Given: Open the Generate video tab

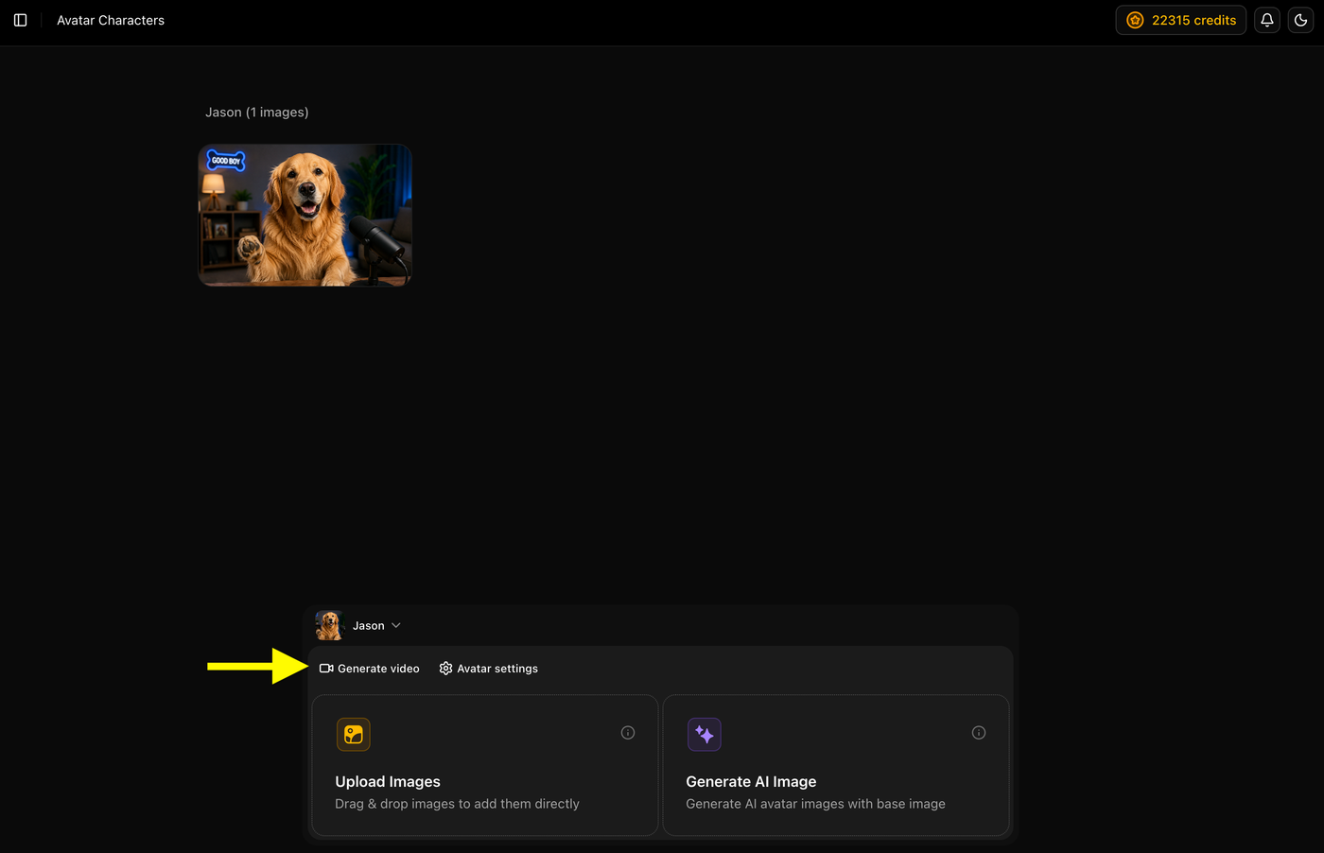Looking at the screenshot, I should [370, 669].
